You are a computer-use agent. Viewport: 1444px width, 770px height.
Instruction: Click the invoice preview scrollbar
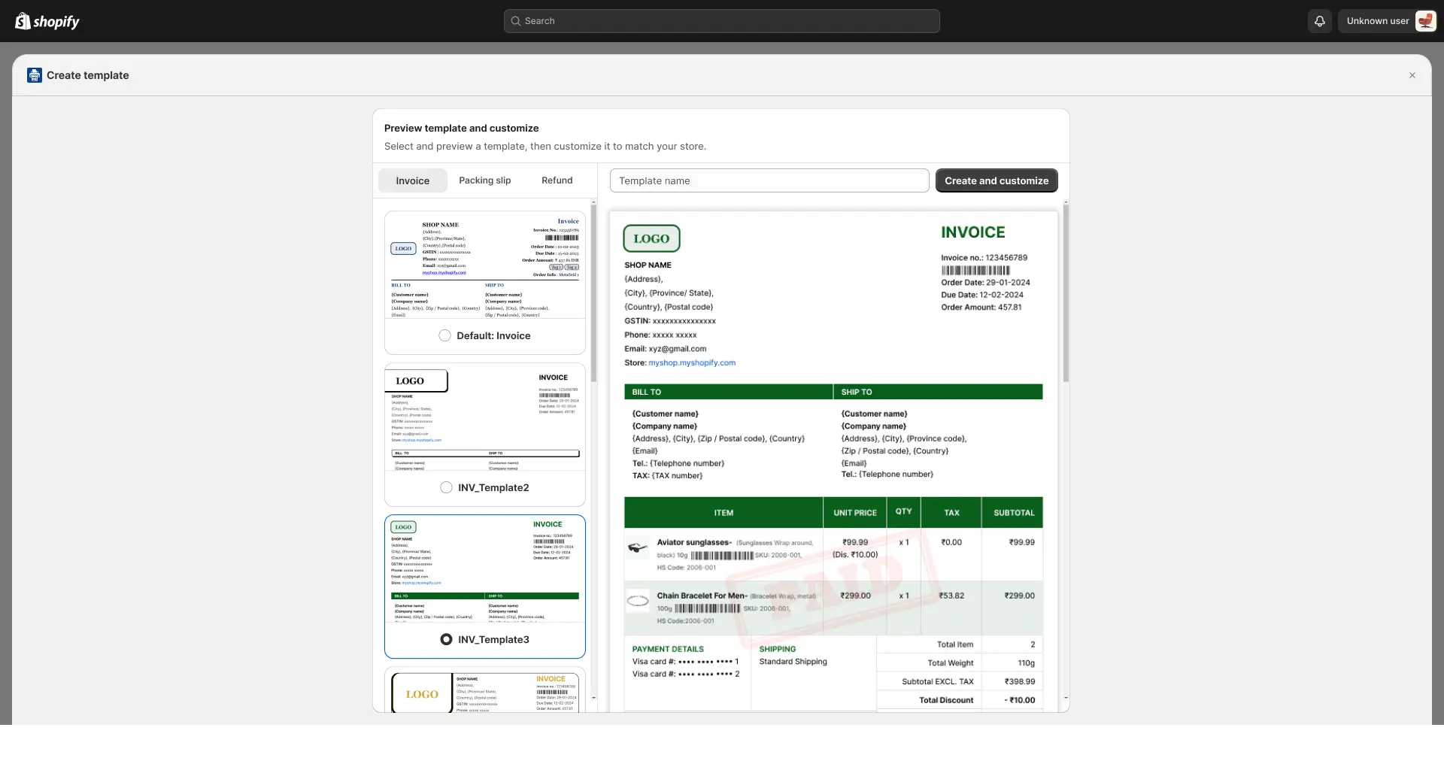pos(1066,293)
